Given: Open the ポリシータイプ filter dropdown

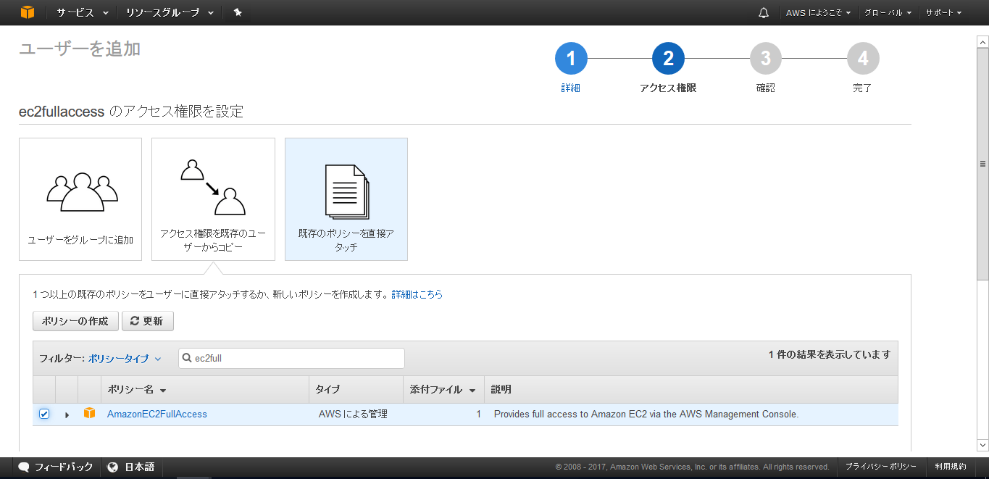Looking at the screenshot, I should [125, 359].
